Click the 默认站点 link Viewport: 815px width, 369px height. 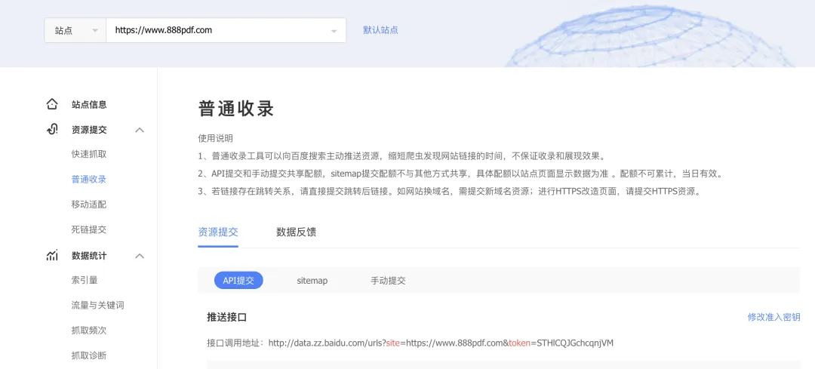coord(380,30)
